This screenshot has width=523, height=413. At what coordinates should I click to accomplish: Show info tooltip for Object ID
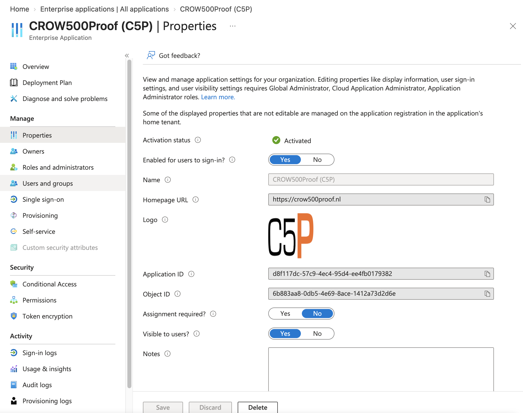click(x=178, y=294)
